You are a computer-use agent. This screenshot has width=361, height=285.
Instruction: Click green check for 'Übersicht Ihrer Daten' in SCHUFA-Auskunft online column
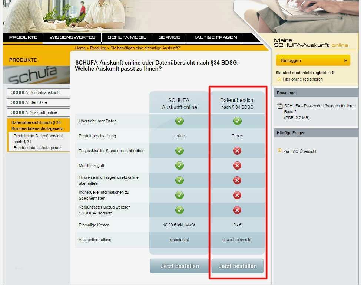(179, 121)
